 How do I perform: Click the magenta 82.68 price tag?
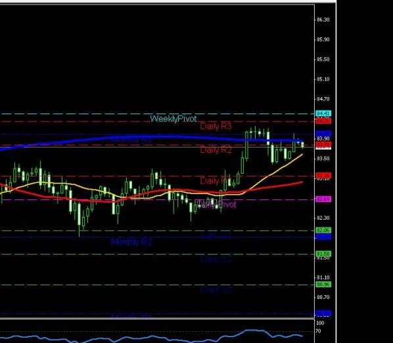[x=323, y=199]
